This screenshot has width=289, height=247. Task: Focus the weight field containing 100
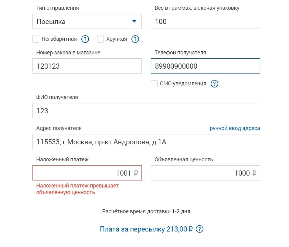point(206,21)
